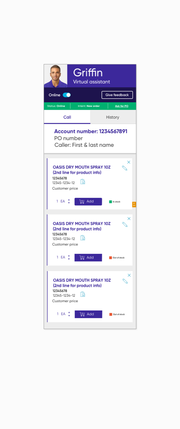Copy the first product's item number via the clipboard icon

point(83,181)
